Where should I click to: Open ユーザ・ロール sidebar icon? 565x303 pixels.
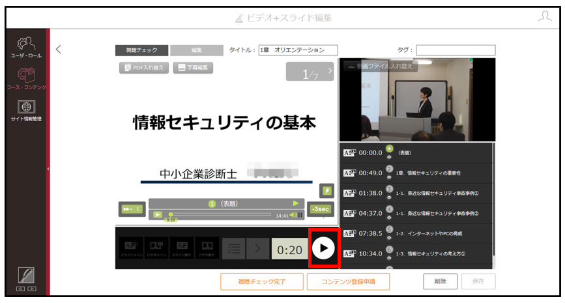(26, 47)
